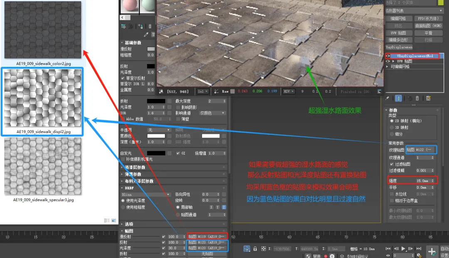The height and width of the screenshot is (258, 449).
Task: Toggle visibility eye of VRayDisplacementMod
Action: (388, 56)
